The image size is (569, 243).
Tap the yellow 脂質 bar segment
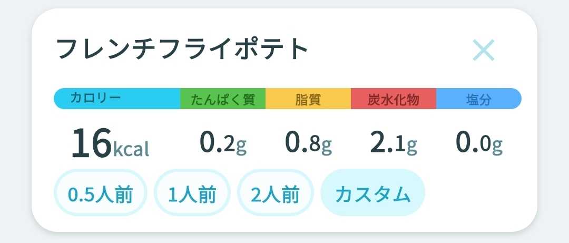308,99
